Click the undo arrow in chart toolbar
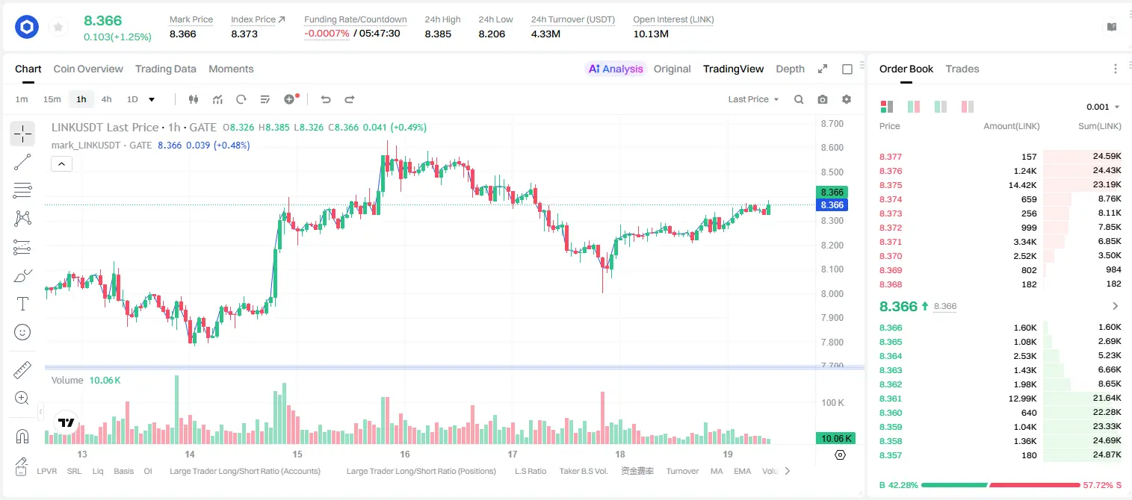 (x=325, y=99)
